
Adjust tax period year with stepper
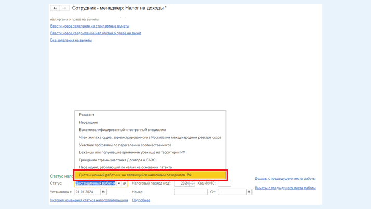coord(192,184)
